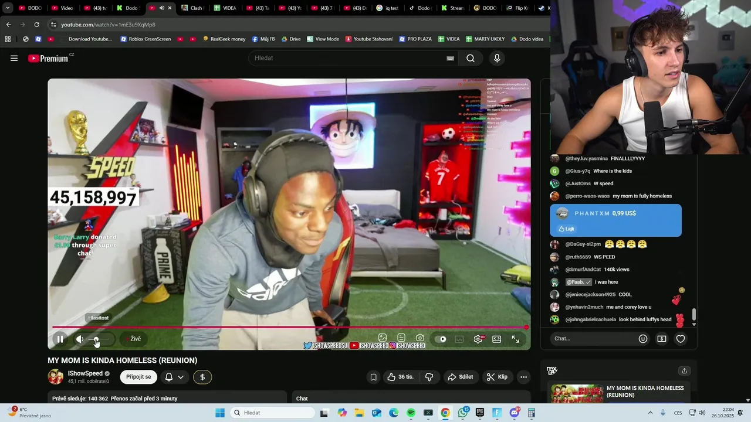
Task: Open the emoji picker in the chat
Action: pyautogui.click(x=643, y=338)
